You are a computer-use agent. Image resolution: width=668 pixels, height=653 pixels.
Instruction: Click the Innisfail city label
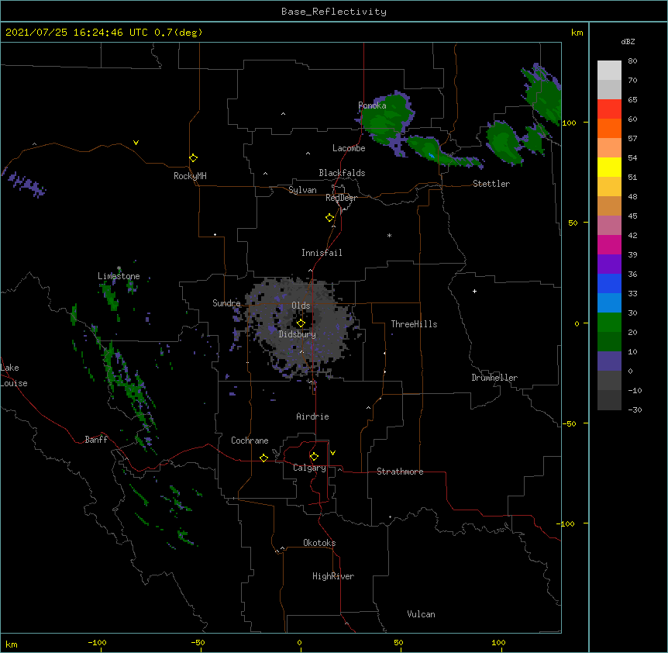(x=322, y=253)
